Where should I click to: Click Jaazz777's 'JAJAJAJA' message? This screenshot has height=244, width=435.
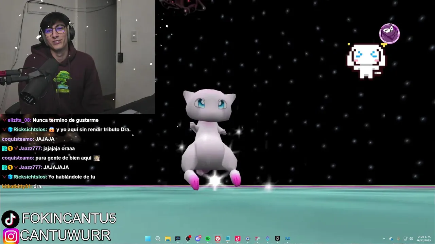point(56,167)
